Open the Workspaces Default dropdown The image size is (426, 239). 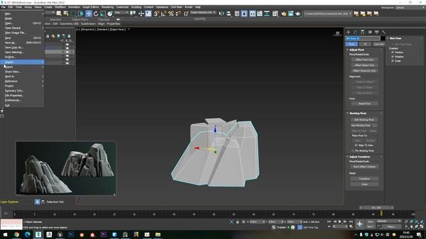point(410,7)
